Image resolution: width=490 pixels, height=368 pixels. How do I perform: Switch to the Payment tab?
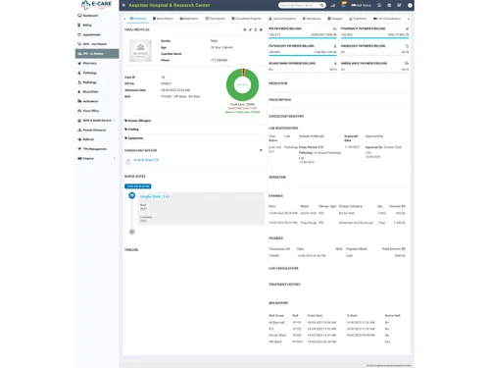point(358,19)
